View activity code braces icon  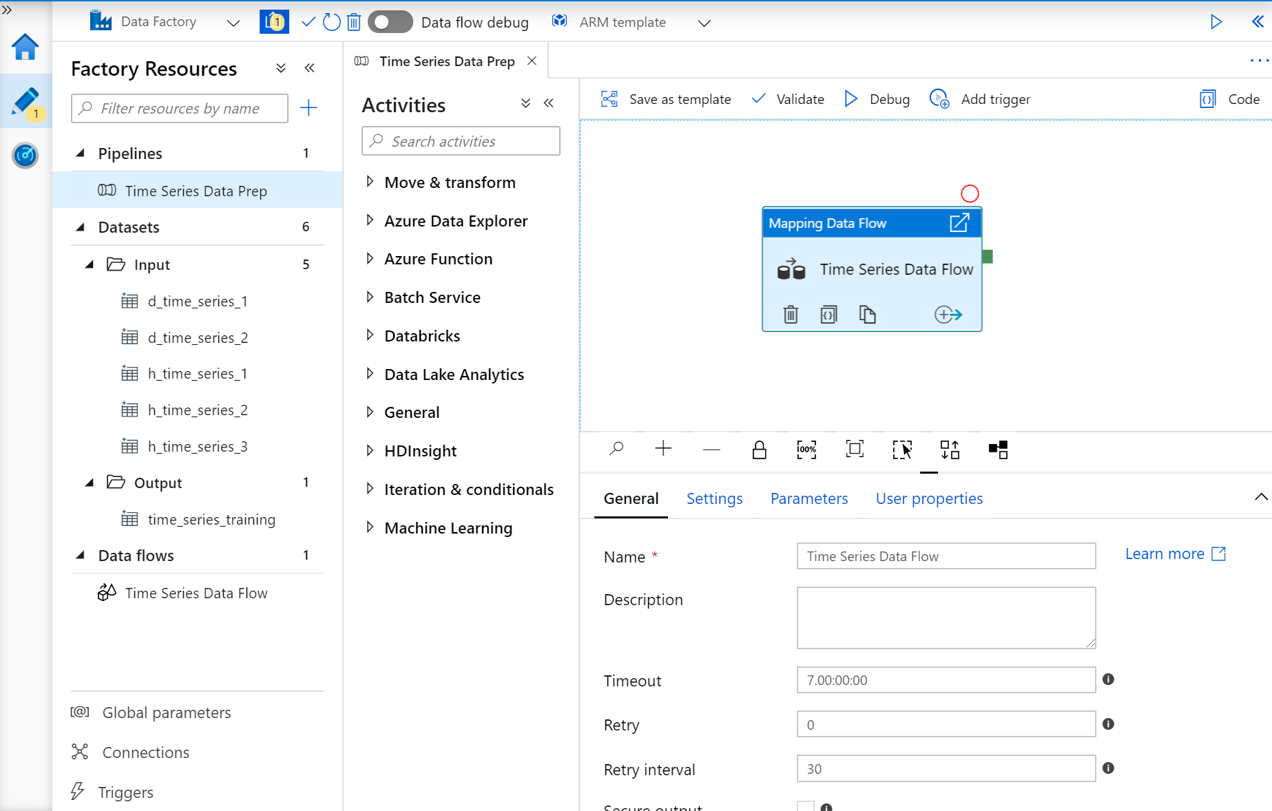click(x=829, y=315)
